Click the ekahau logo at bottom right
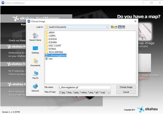This screenshot has width=163, height=114. (147, 109)
